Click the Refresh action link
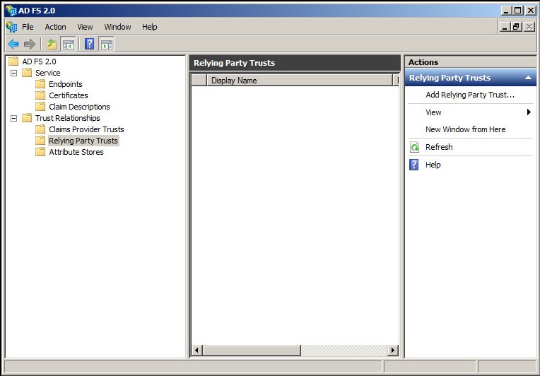Viewport: 540px width, 376px height. click(x=439, y=147)
